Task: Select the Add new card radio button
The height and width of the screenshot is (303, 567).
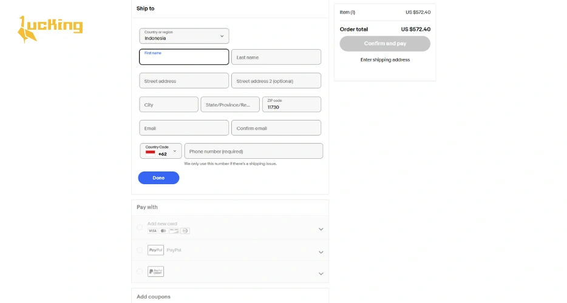Action: (140, 227)
